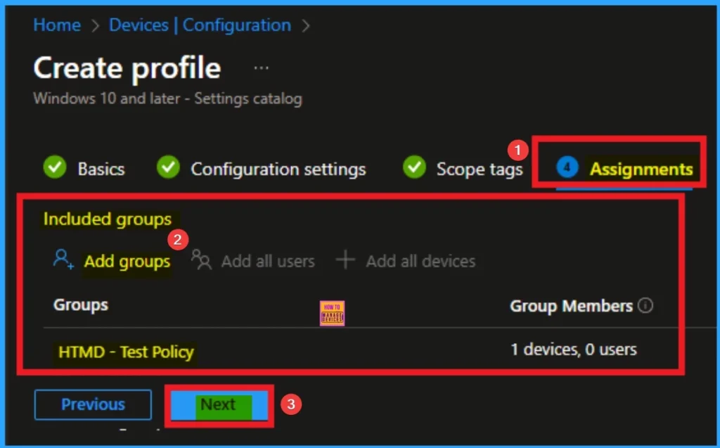Viewport: 720px width, 448px height.
Task: Click the Groups column header
Action: pyautogui.click(x=81, y=305)
